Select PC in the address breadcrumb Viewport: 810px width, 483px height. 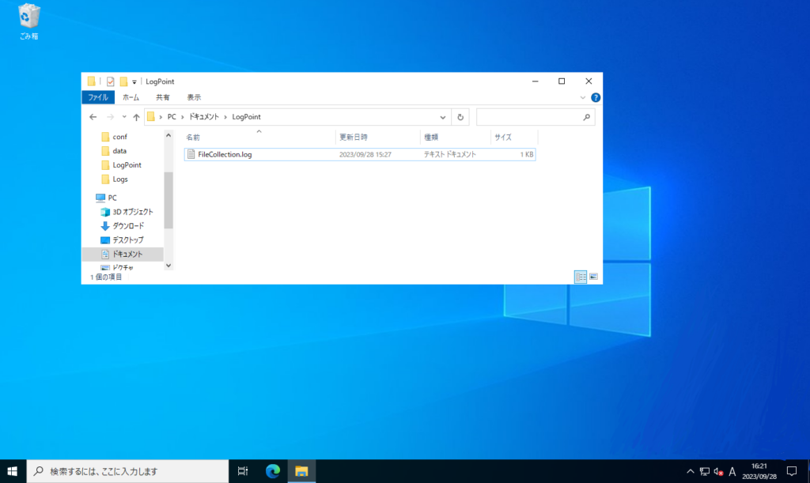tap(172, 117)
